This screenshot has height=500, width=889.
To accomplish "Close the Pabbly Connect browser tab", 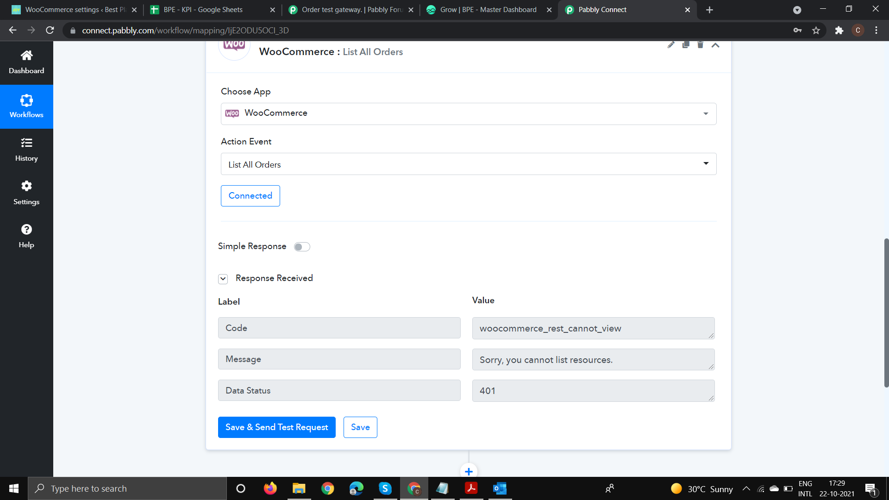I will click(x=688, y=10).
